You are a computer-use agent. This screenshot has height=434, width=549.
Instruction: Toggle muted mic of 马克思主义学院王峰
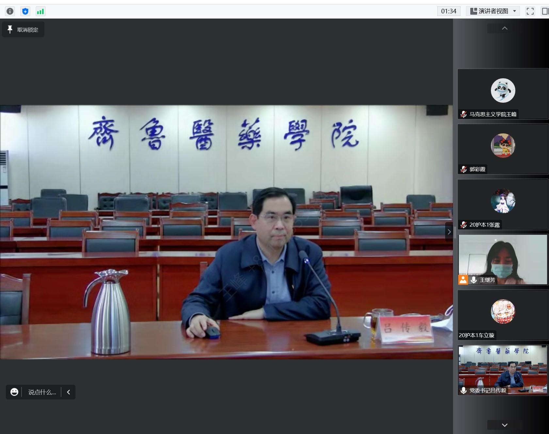pos(463,114)
